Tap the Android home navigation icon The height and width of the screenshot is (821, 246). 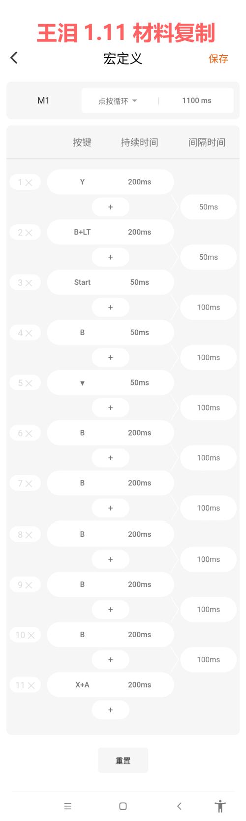click(x=123, y=806)
